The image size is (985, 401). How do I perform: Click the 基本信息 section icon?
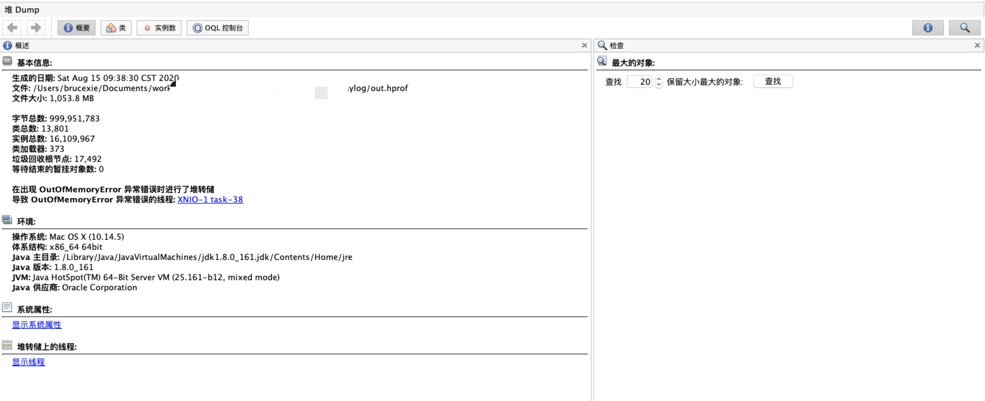7,61
